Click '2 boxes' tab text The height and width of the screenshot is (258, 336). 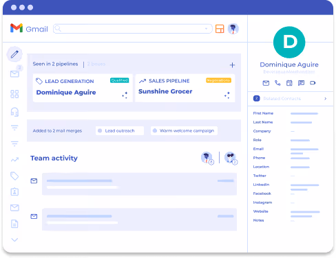click(96, 64)
